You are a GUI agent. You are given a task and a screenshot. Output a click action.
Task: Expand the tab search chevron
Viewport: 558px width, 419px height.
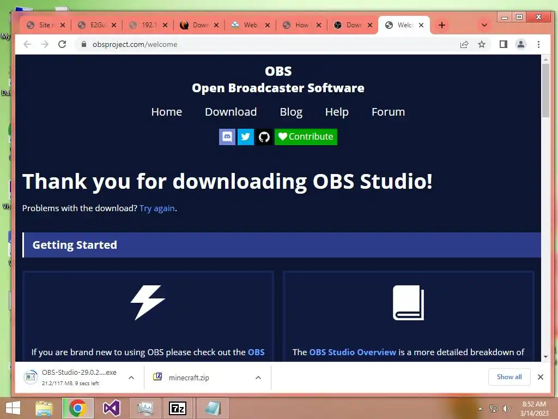pyautogui.click(x=484, y=25)
